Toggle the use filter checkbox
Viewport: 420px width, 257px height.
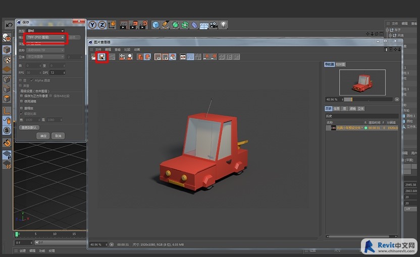(x=21, y=101)
